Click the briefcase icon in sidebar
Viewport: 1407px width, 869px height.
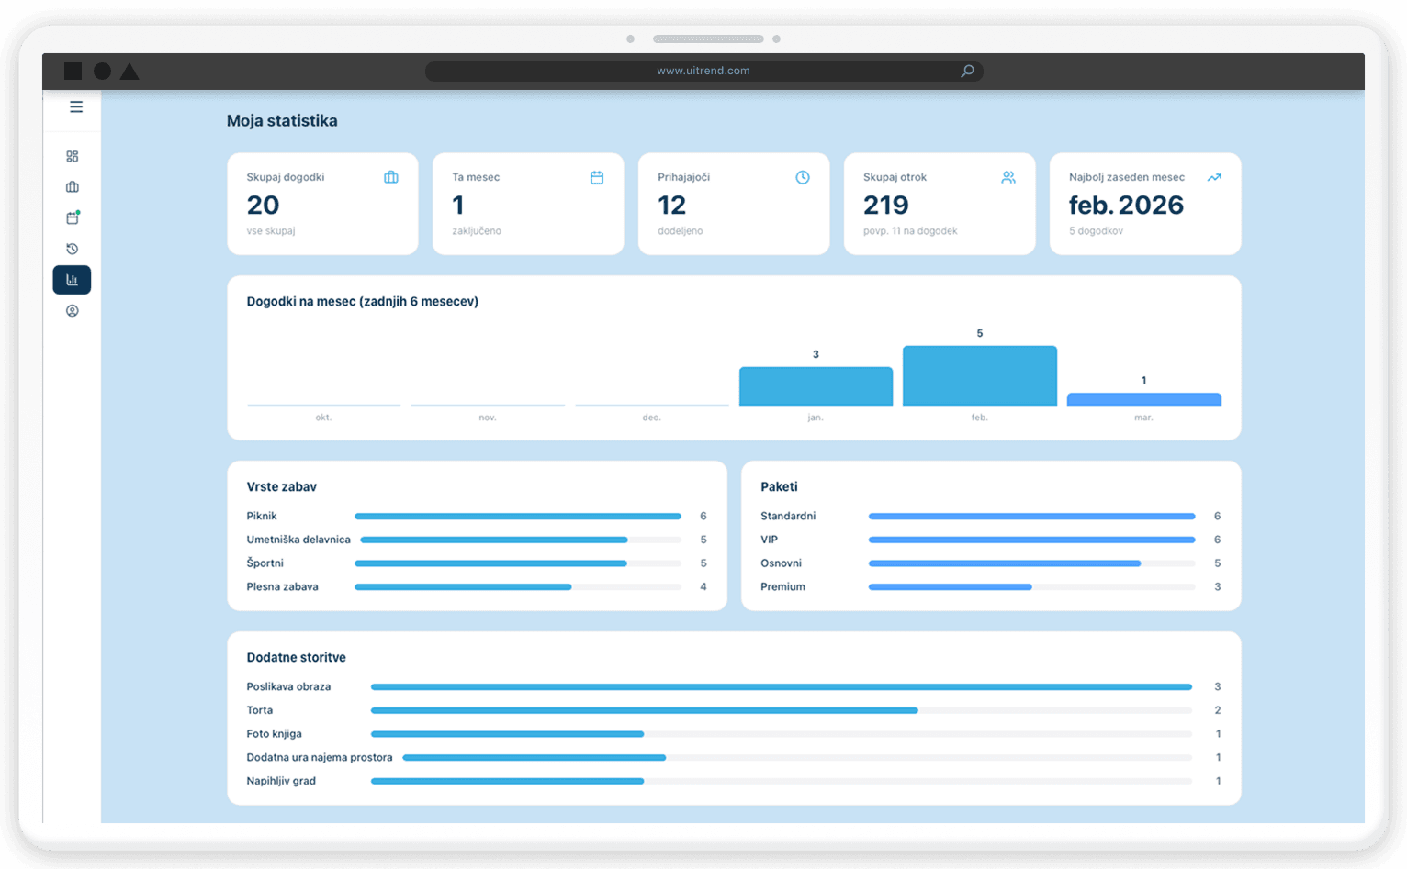pos(73,187)
